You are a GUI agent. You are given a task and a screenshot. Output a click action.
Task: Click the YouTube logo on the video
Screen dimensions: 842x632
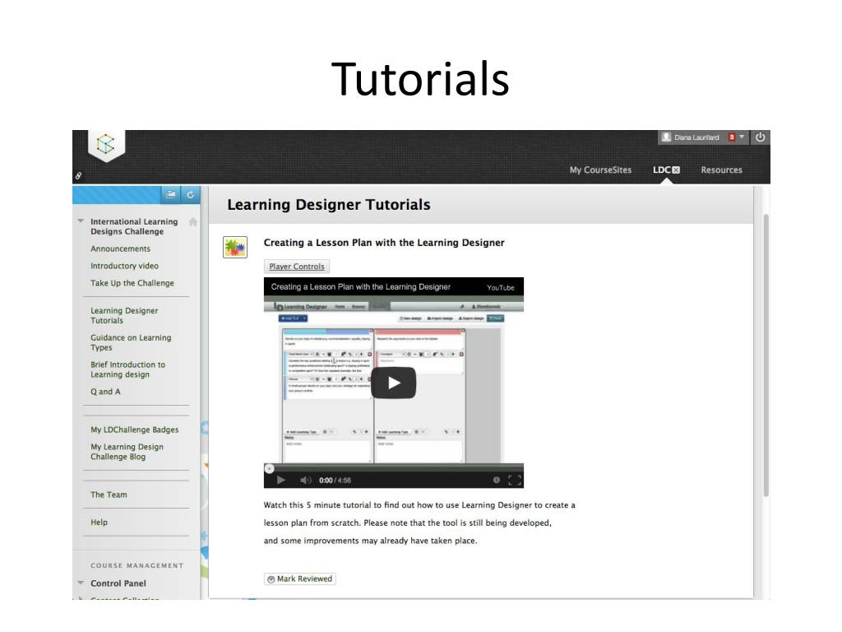tap(501, 287)
